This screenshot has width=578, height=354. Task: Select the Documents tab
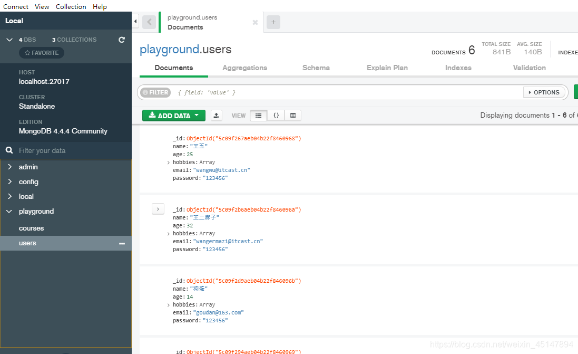pos(174,68)
